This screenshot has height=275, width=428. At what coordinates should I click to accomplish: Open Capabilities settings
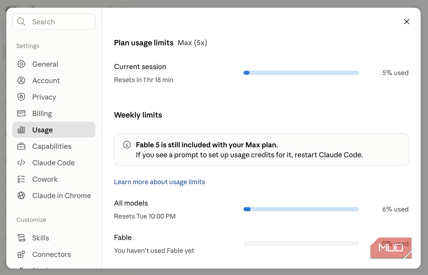pos(54,146)
